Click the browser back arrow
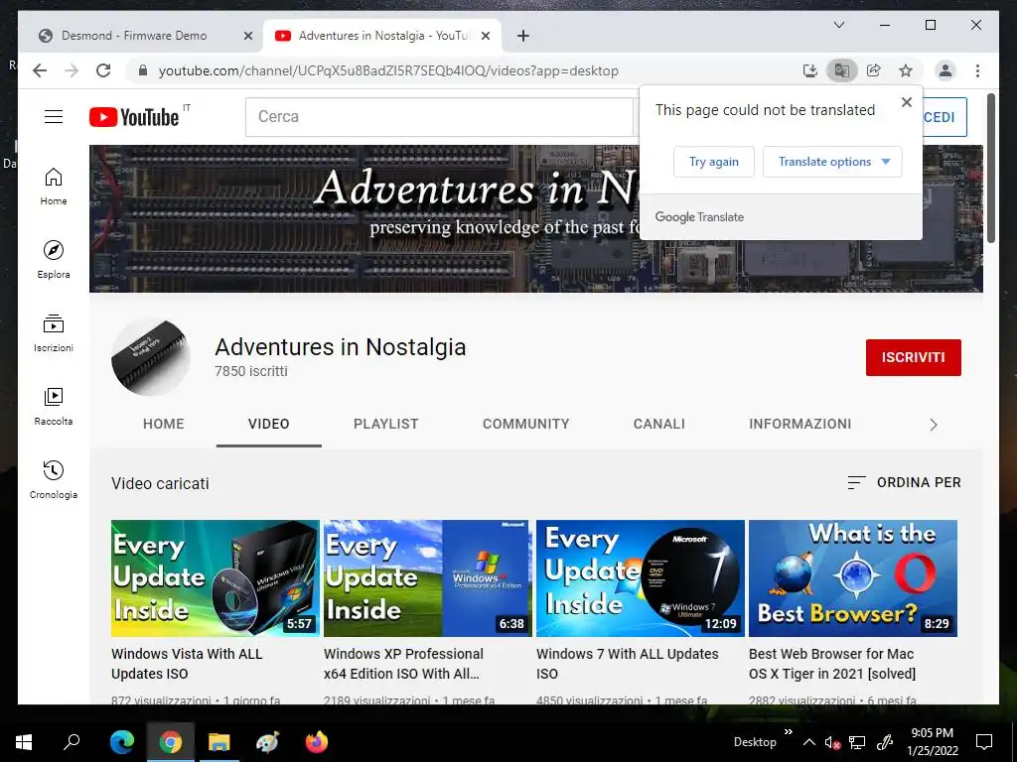The height and width of the screenshot is (762, 1017). point(40,70)
